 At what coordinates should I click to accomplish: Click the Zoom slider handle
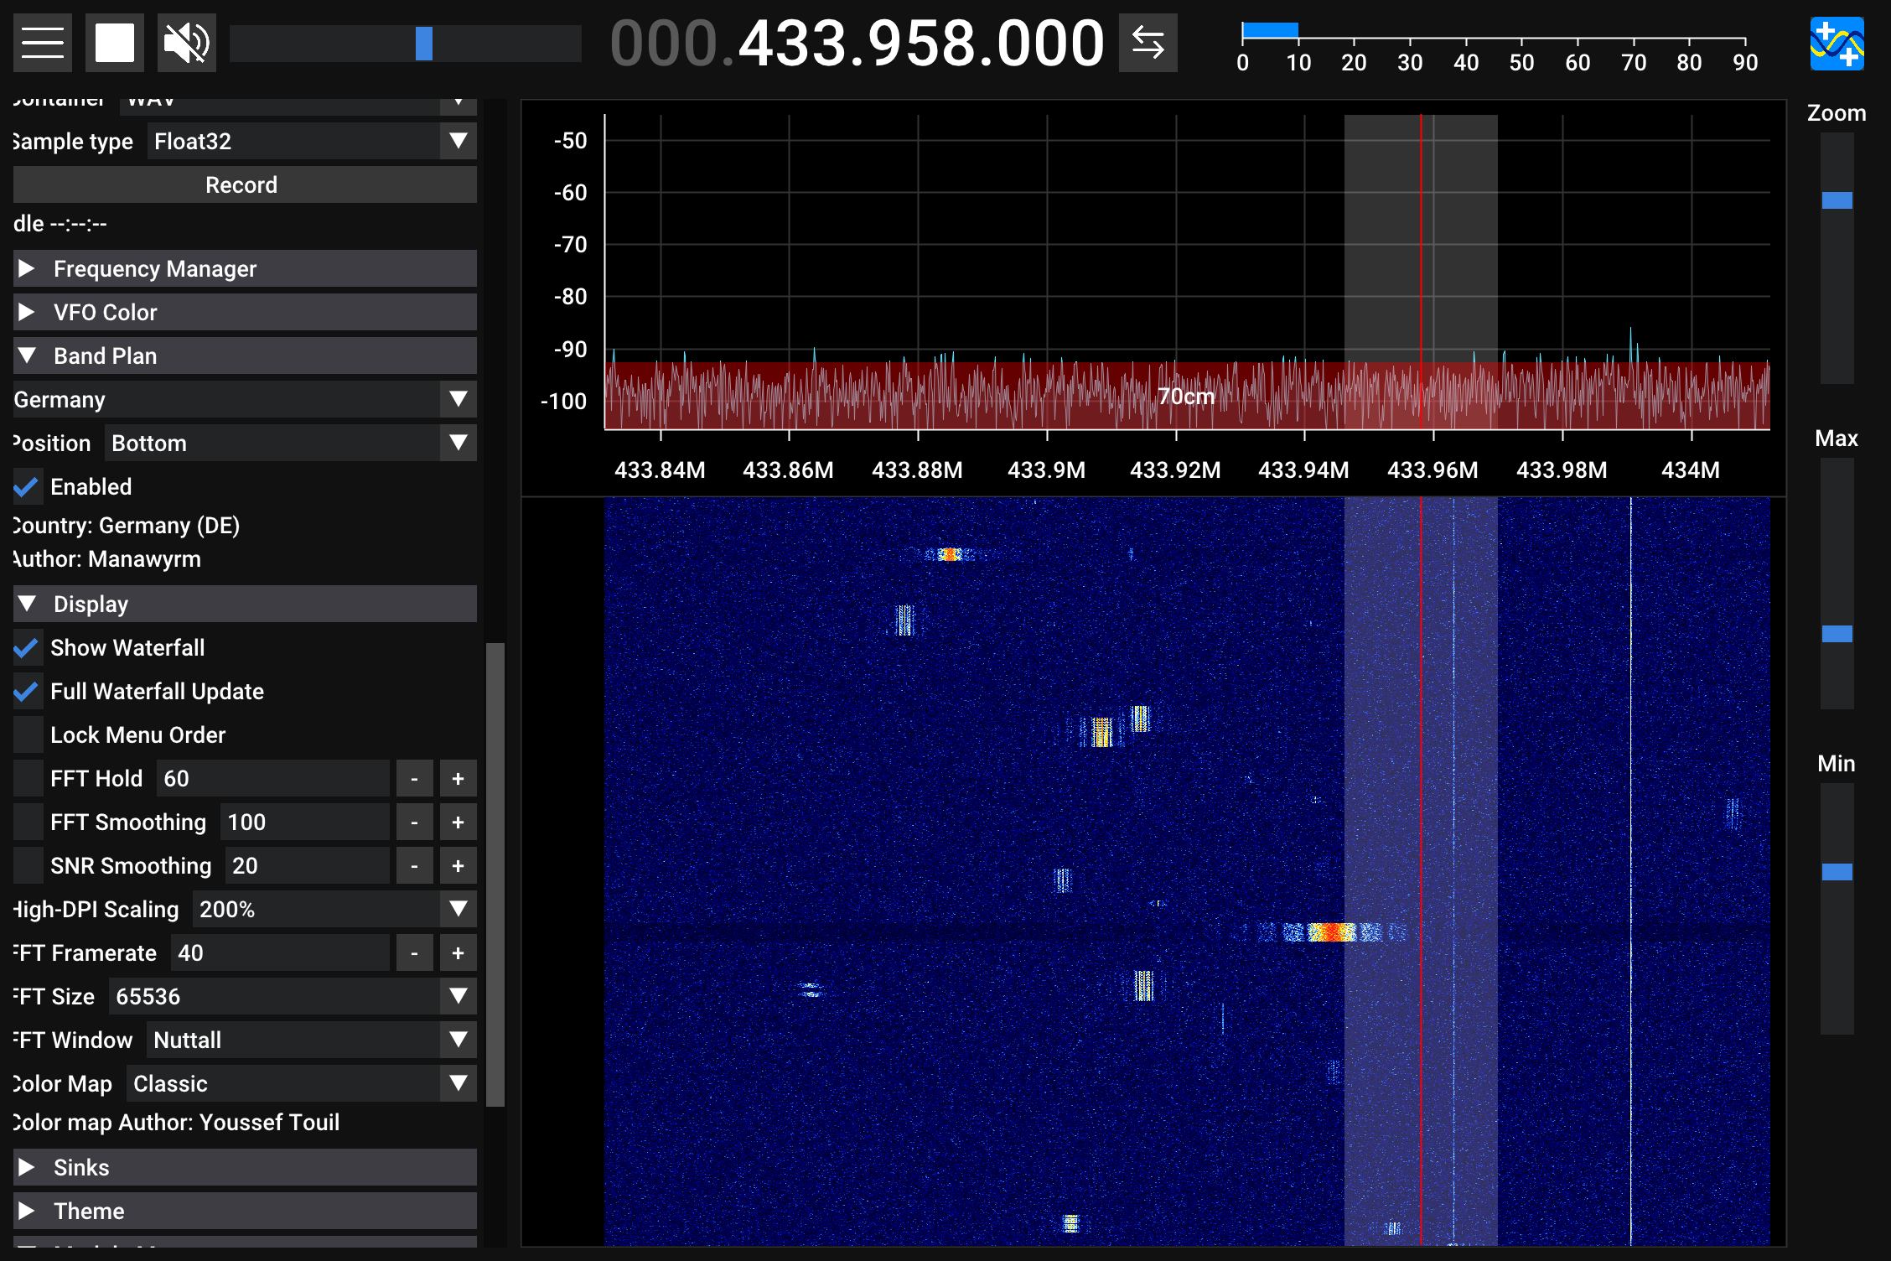(x=1837, y=200)
